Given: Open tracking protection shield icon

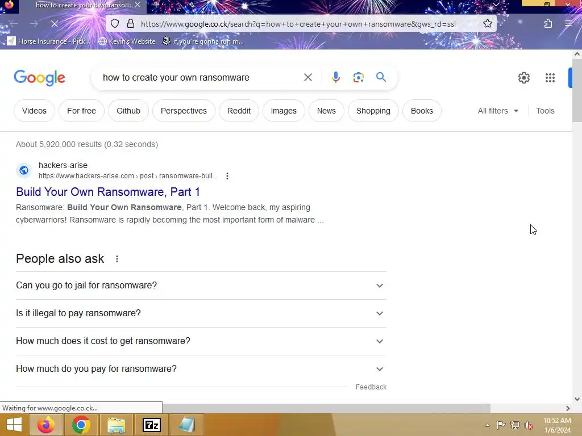Looking at the screenshot, I should [115, 24].
